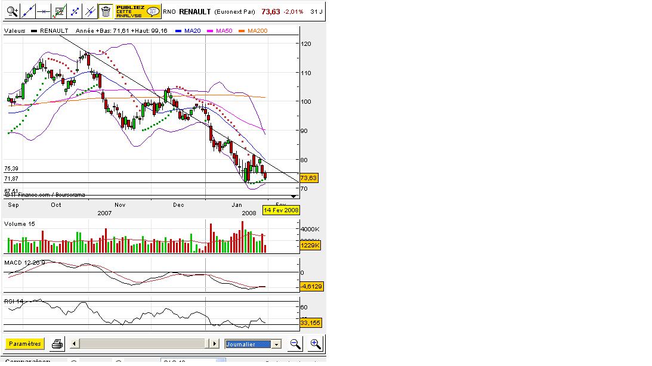
Task: Select the parallel lines channel tool
Action: click(x=90, y=12)
